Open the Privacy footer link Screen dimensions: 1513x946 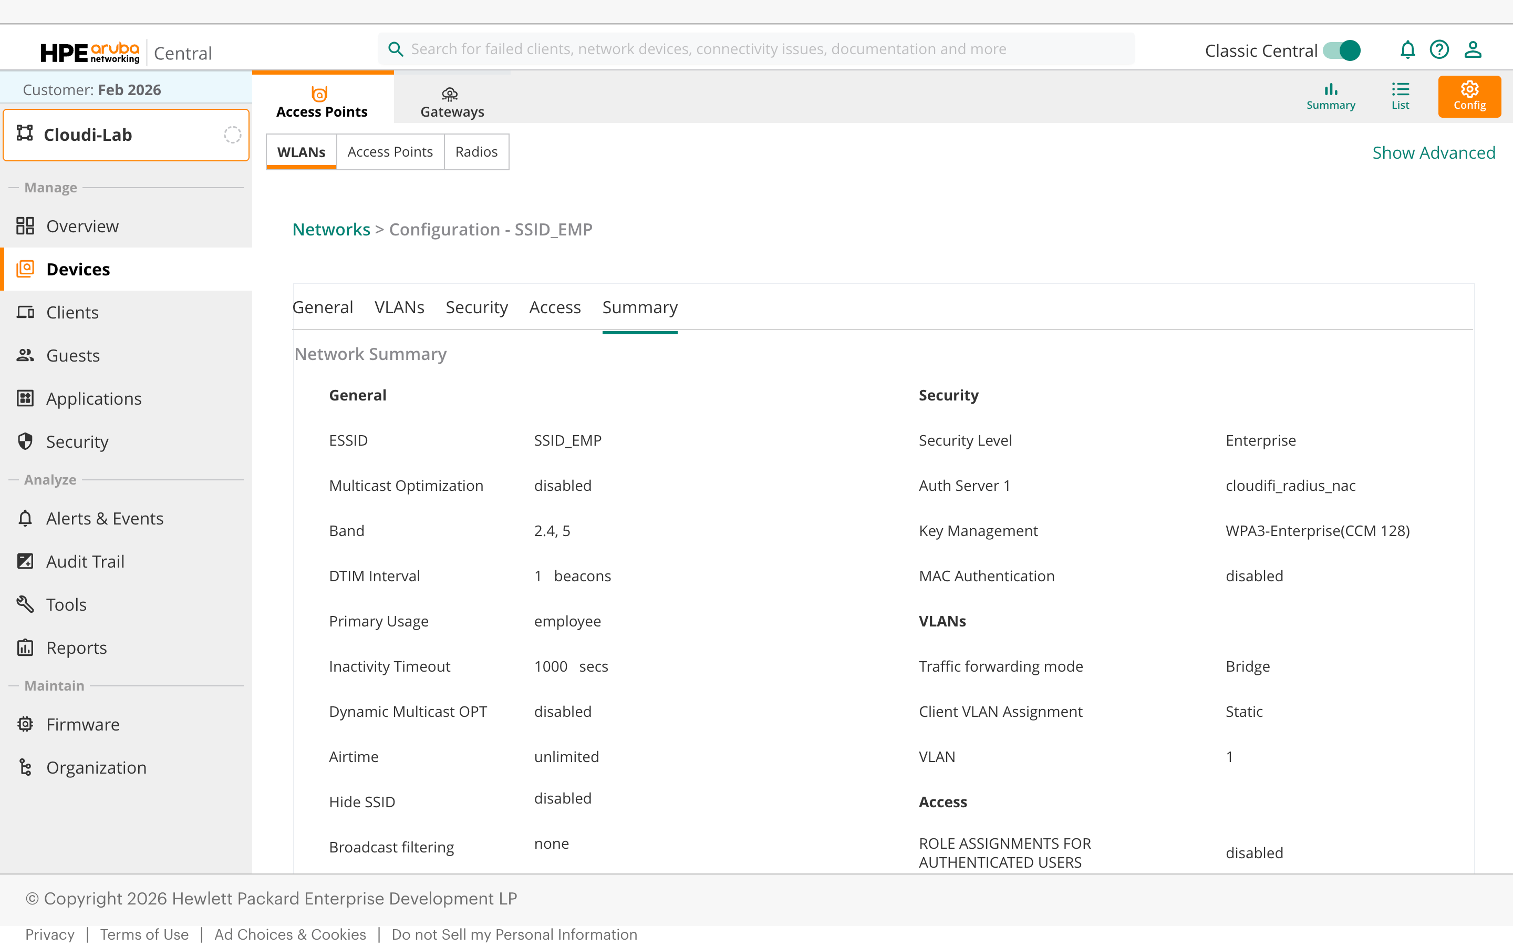(x=49, y=933)
